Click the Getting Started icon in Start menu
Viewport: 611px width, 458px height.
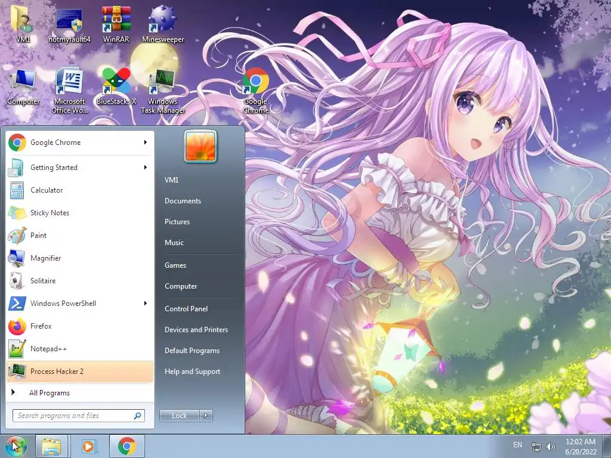[x=17, y=168]
